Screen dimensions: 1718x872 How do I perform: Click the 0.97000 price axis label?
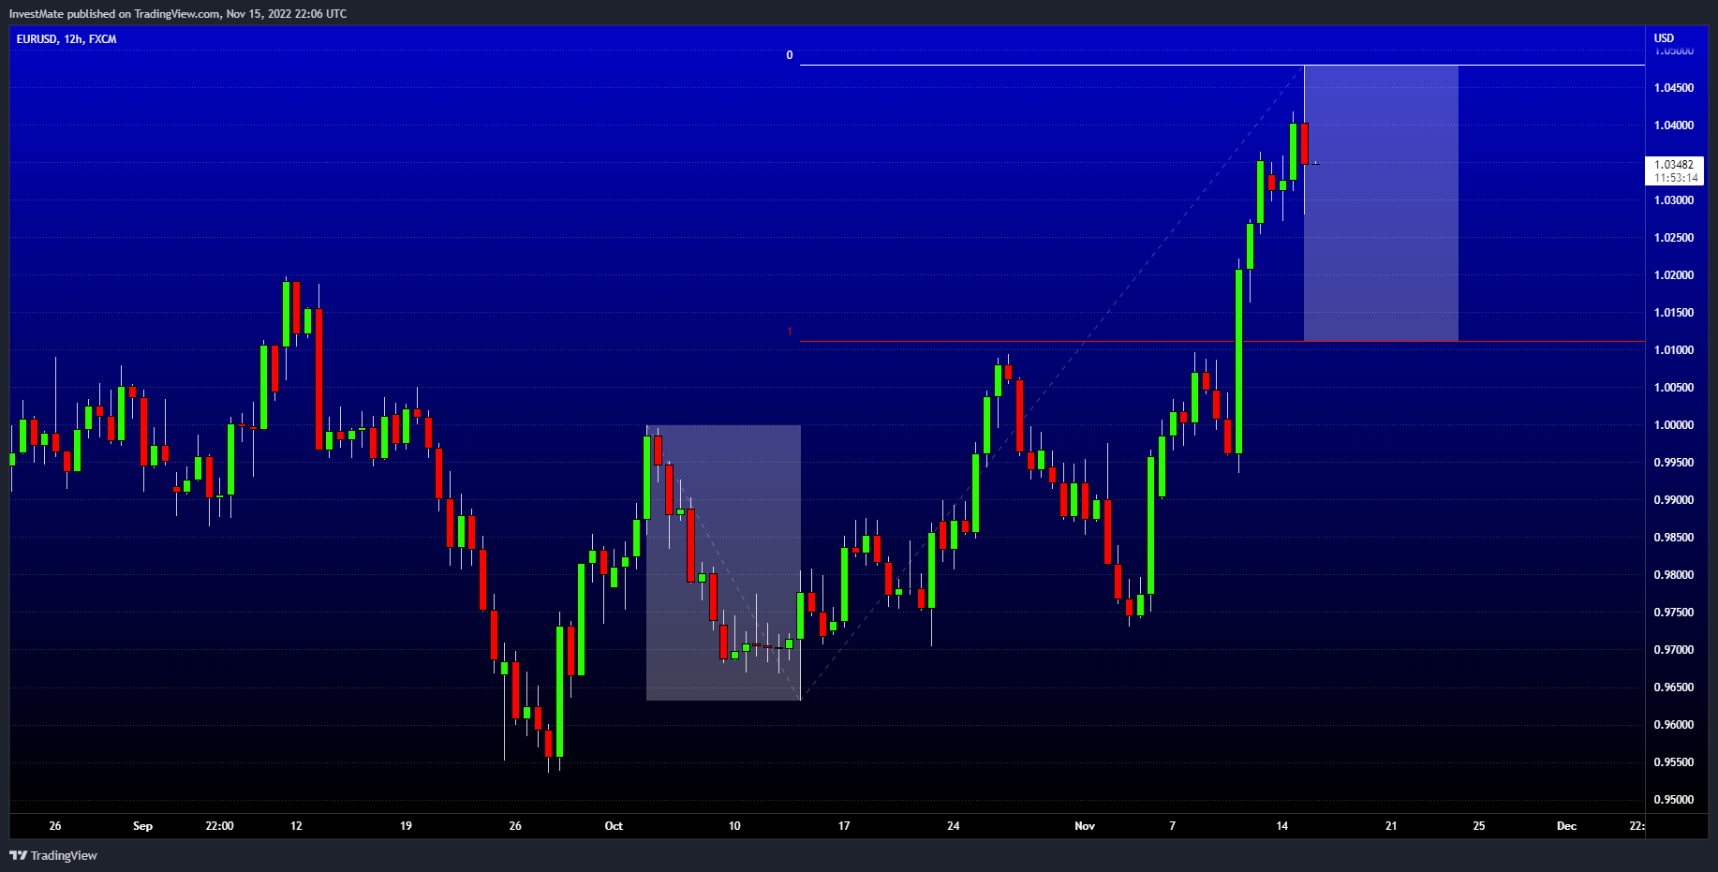point(1674,650)
